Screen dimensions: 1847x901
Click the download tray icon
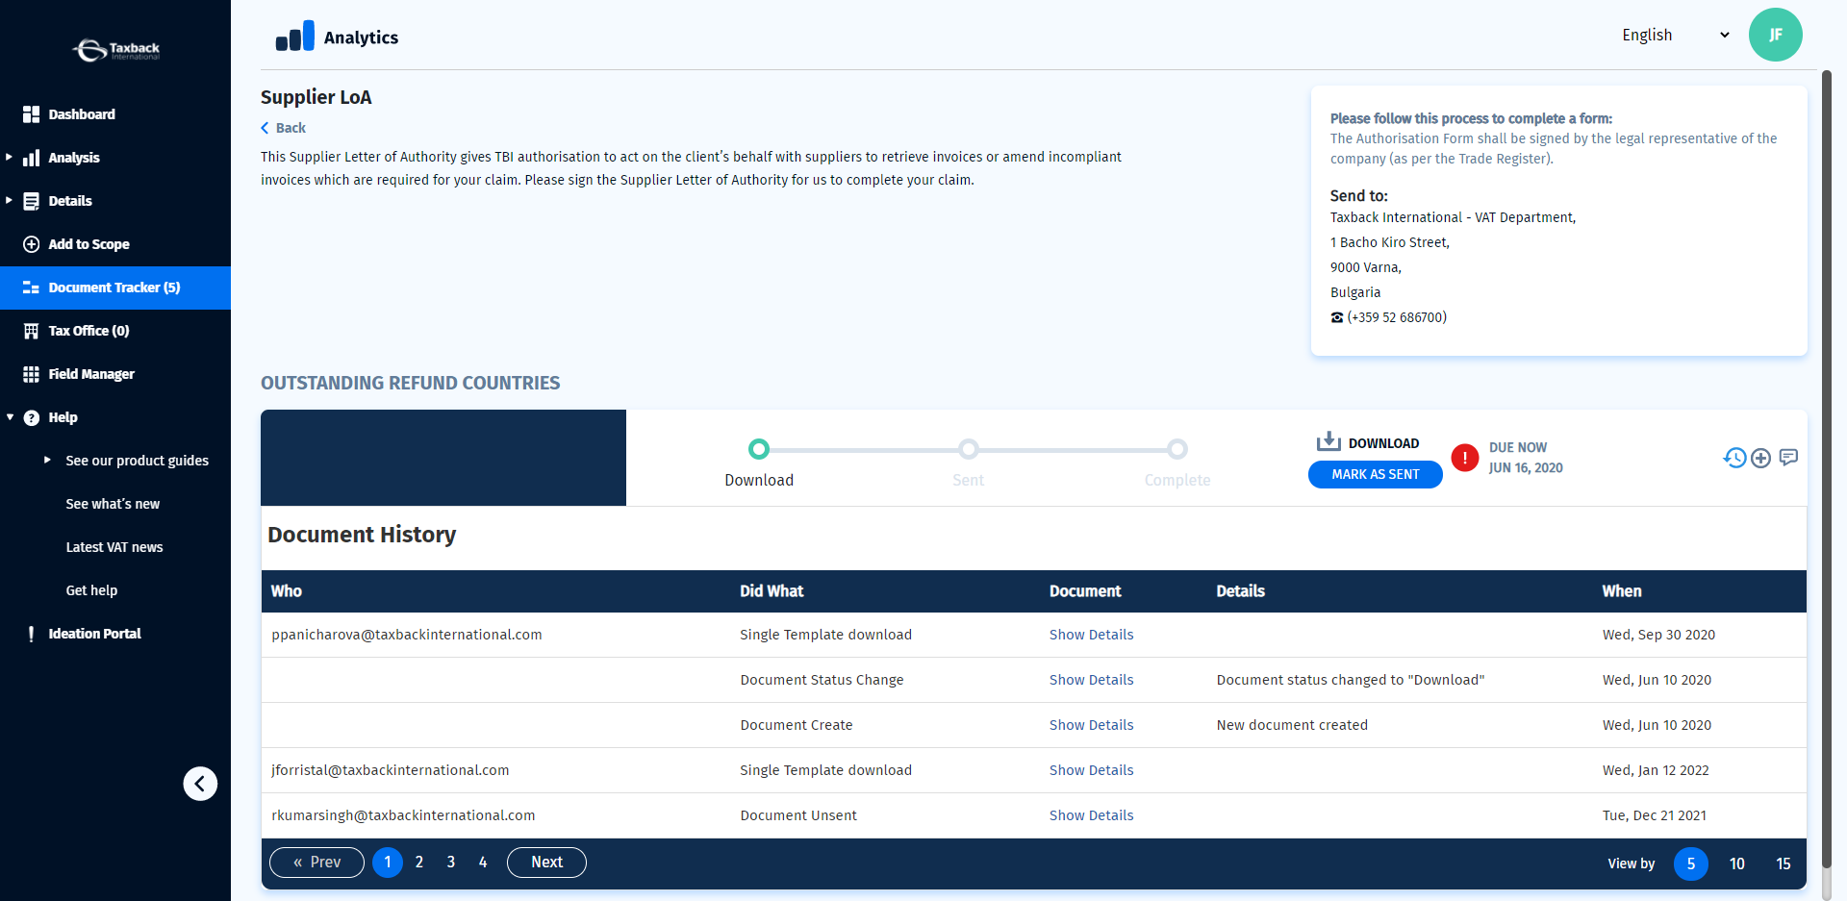(1328, 441)
